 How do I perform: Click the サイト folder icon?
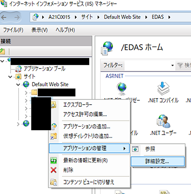18,76
